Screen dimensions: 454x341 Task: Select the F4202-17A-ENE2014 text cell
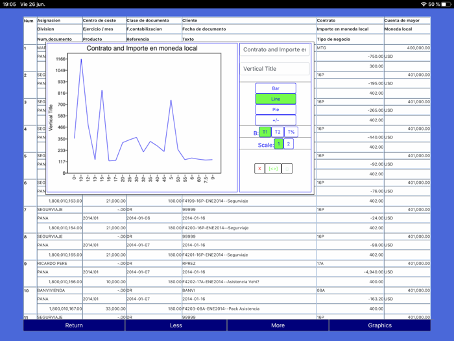coord(249,281)
